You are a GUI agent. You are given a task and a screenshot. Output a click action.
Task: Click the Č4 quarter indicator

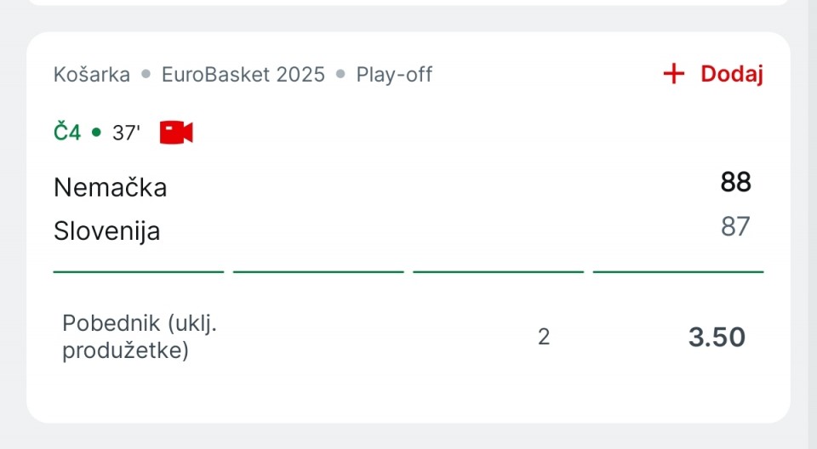67,132
